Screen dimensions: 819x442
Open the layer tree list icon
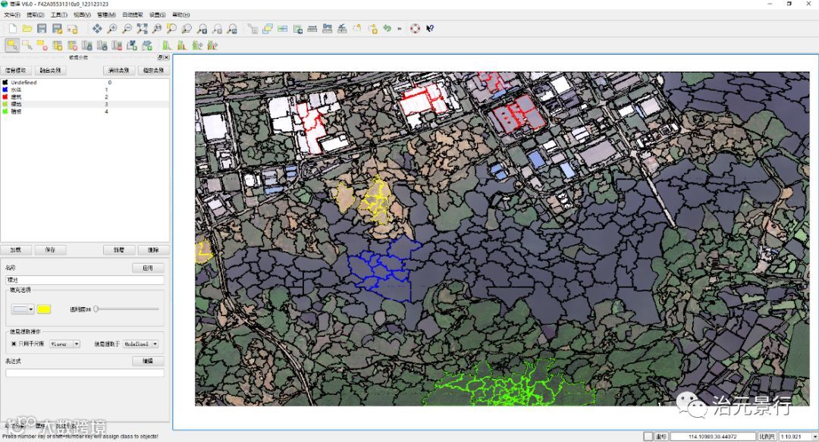[x=253, y=29]
